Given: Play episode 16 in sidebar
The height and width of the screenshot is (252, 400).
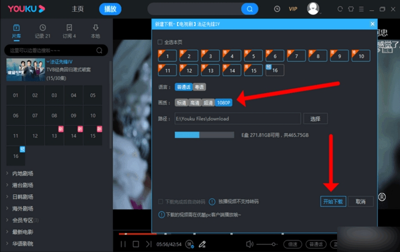Looking at the screenshot, I should pyautogui.click(x=15, y=156).
